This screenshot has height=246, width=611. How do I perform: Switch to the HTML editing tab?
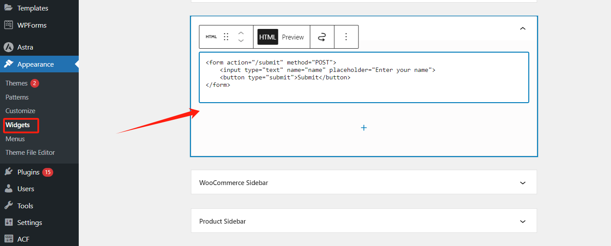tap(267, 37)
